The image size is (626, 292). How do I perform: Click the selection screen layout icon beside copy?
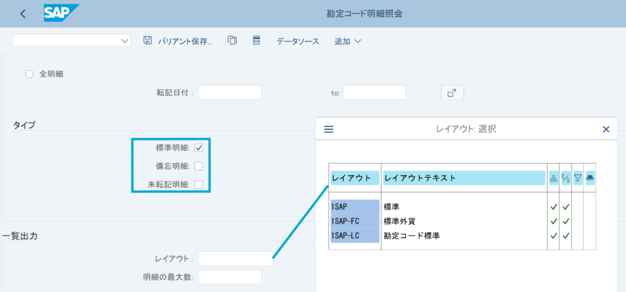[256, 41]
